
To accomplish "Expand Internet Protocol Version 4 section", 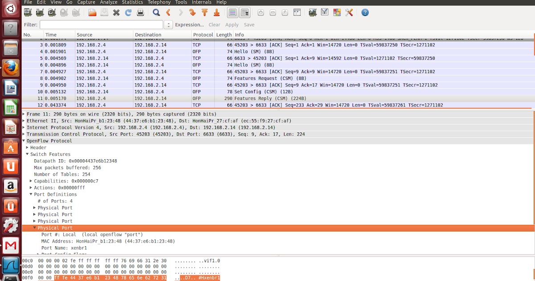I will click(24, 128).
